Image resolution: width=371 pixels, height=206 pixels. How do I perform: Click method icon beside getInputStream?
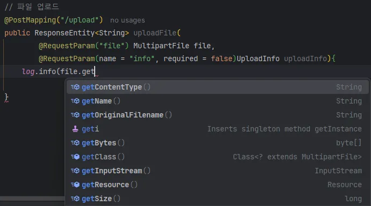(75, 171)
